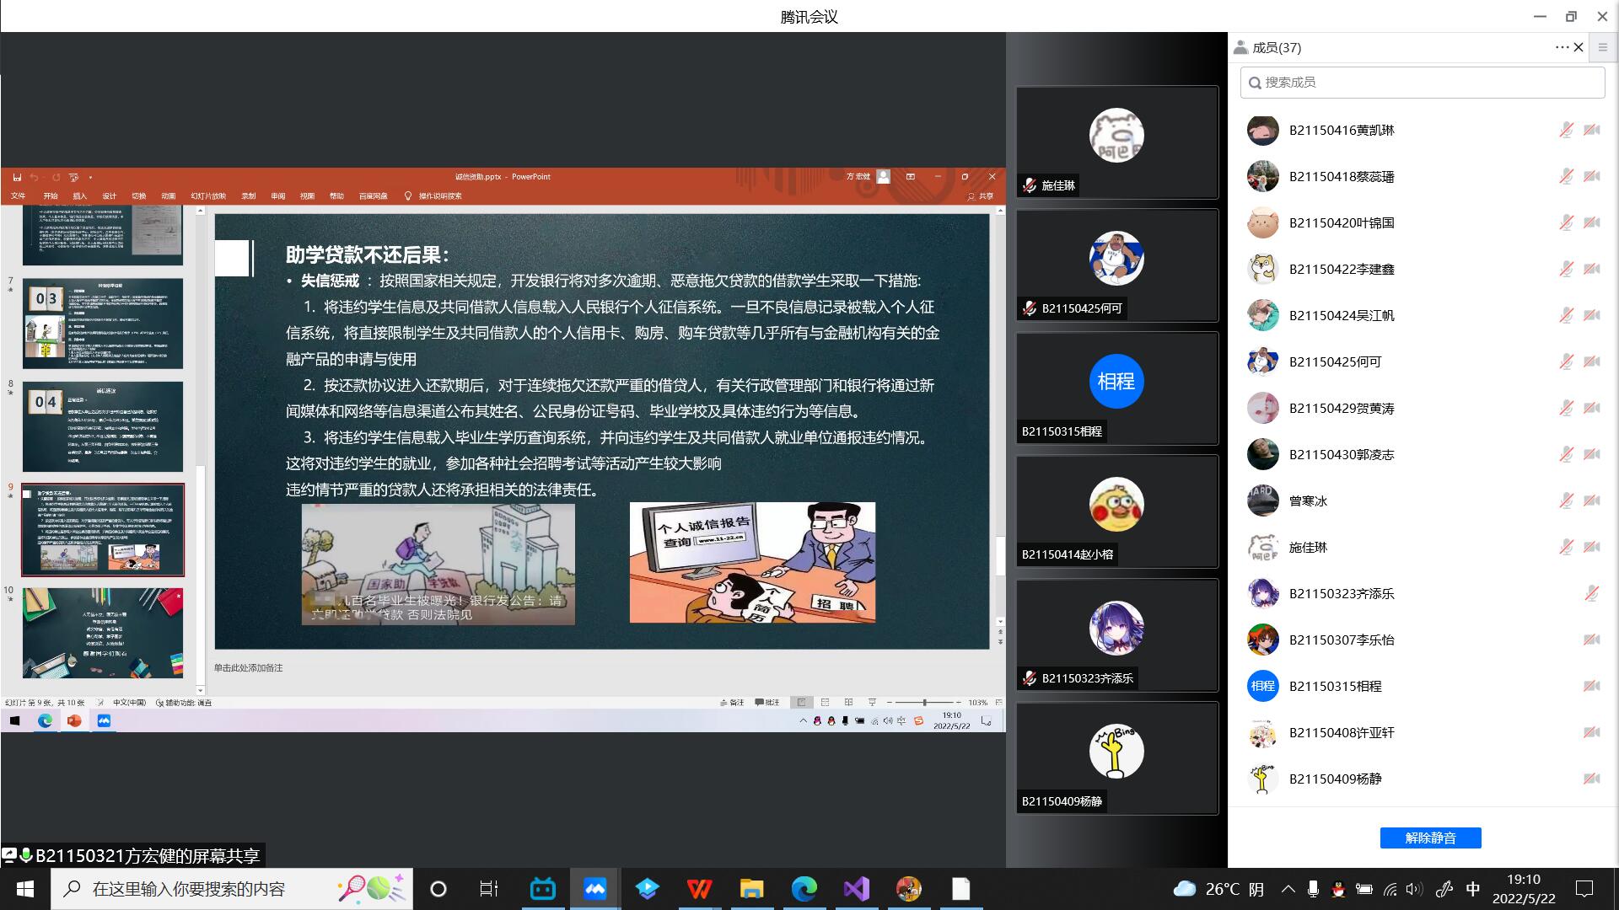Click camera-off icon for B21150422李建鑫
This screenshot has height=910, width=1619.
coord(1591,269)
